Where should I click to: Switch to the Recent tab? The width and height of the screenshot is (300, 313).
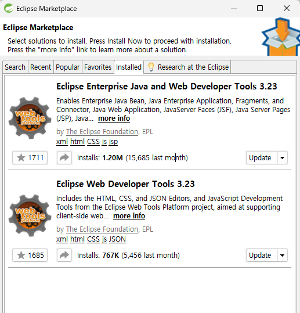41,67
